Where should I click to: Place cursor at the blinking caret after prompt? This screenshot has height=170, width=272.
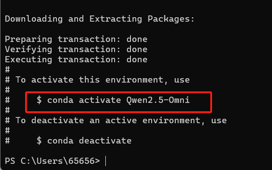coord(106,161)
